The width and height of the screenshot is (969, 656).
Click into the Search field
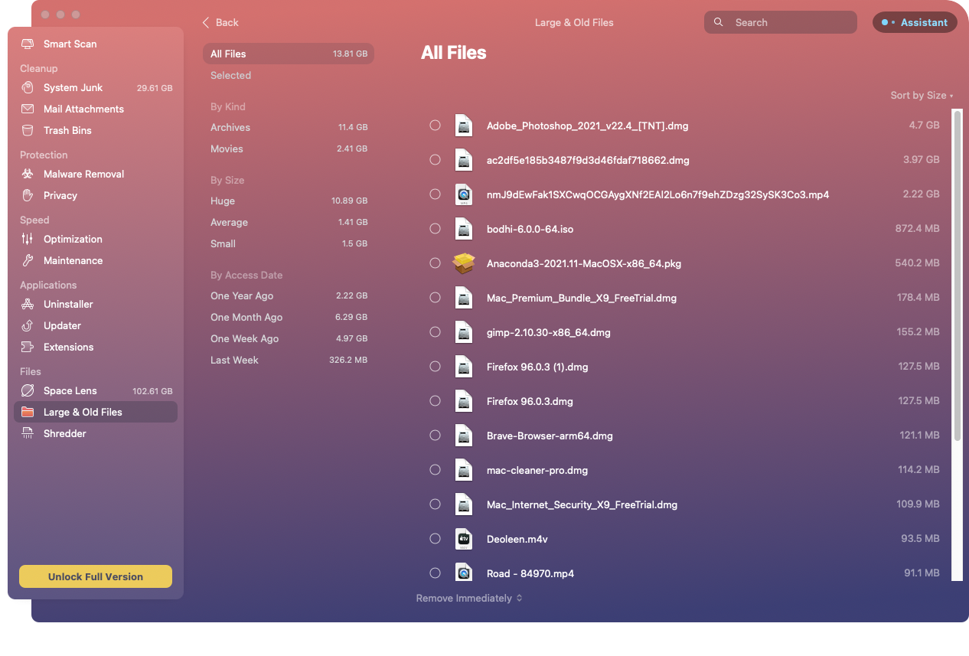[x=781, y=22]
